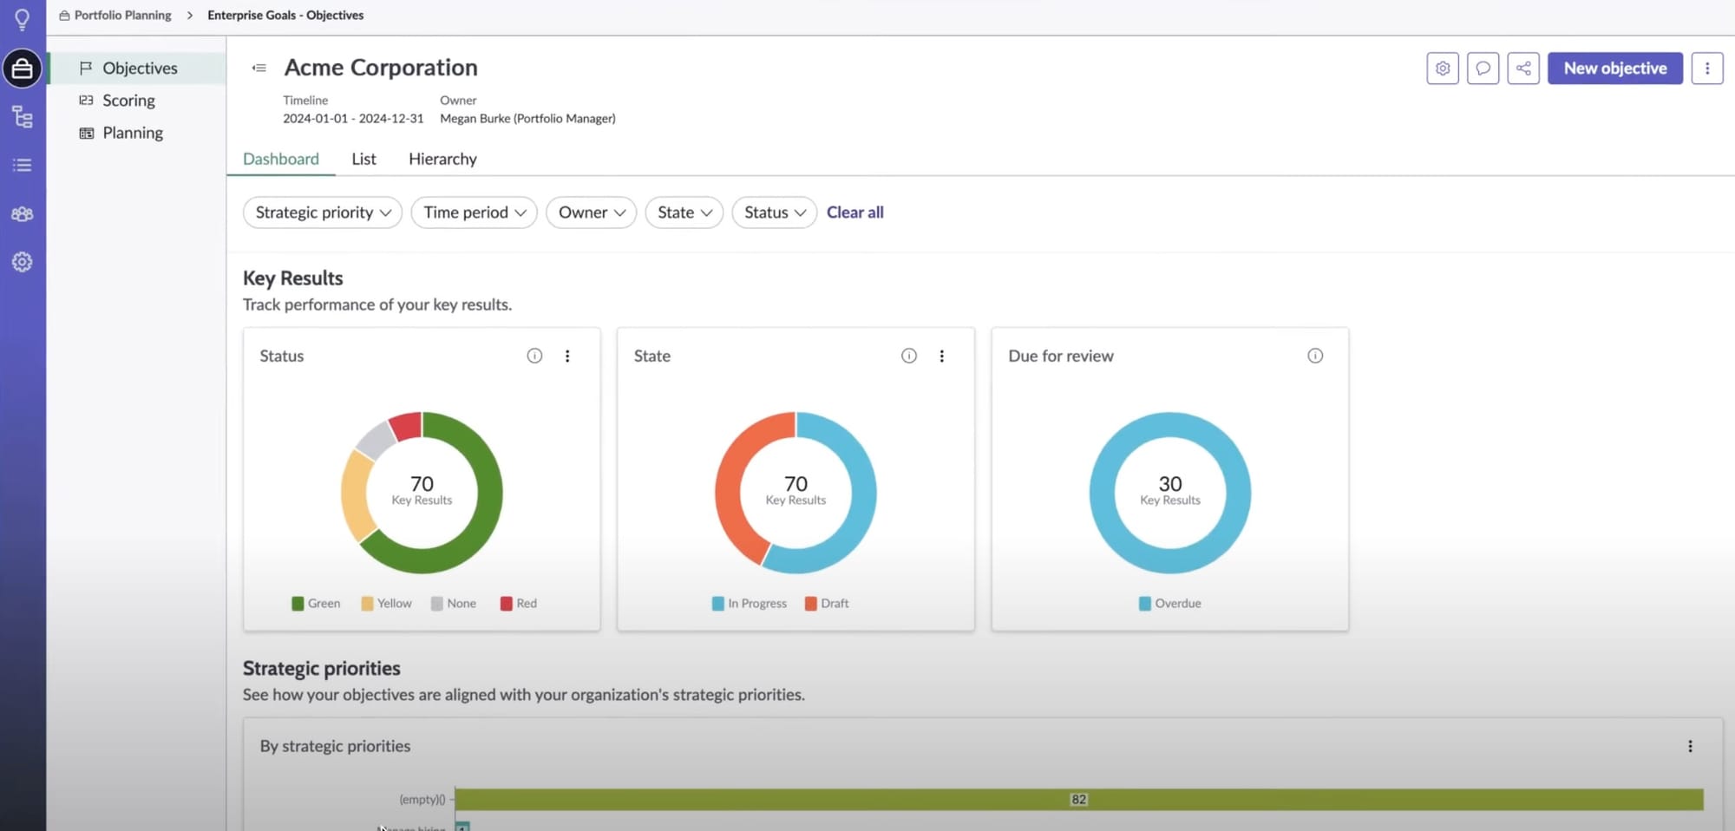
Task: Go to Portfolio Planning breadcrumb
Action: coord(122,16)
